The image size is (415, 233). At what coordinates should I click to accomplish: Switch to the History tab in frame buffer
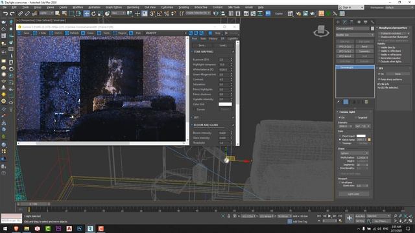pos(213,39)
